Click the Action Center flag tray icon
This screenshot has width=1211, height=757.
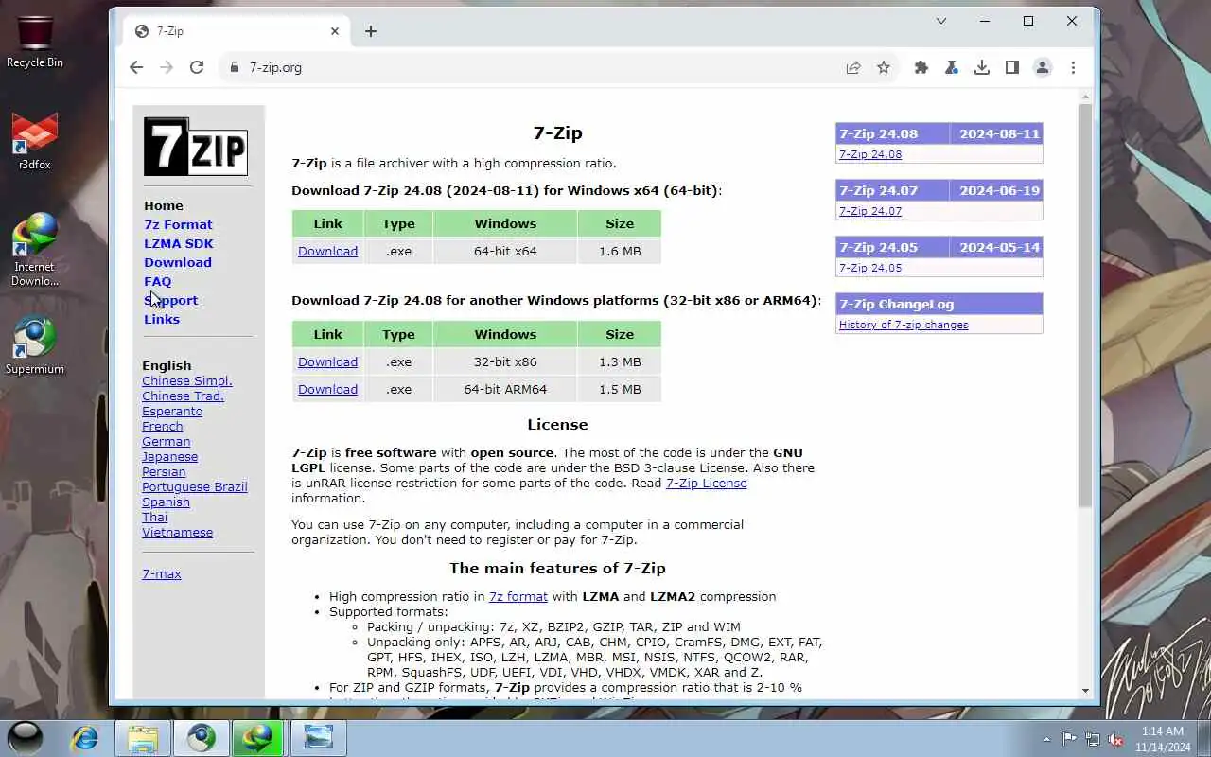click(1069, 739)
